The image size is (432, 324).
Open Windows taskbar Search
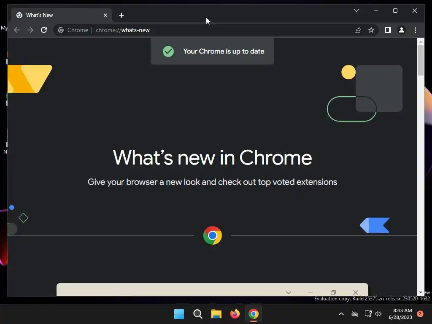[198, 314]
